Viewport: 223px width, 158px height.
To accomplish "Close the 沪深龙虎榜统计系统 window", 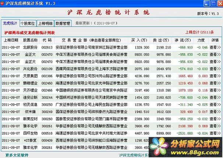I will (x=220, y=3).
